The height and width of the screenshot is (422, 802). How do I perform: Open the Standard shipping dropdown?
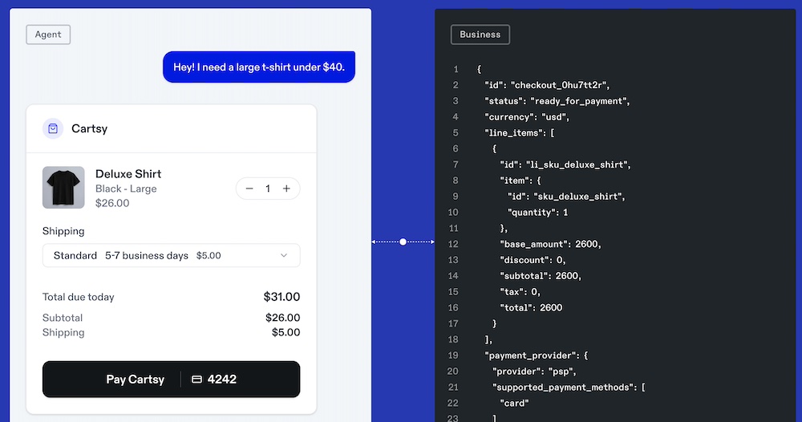[x=160, y=256]
